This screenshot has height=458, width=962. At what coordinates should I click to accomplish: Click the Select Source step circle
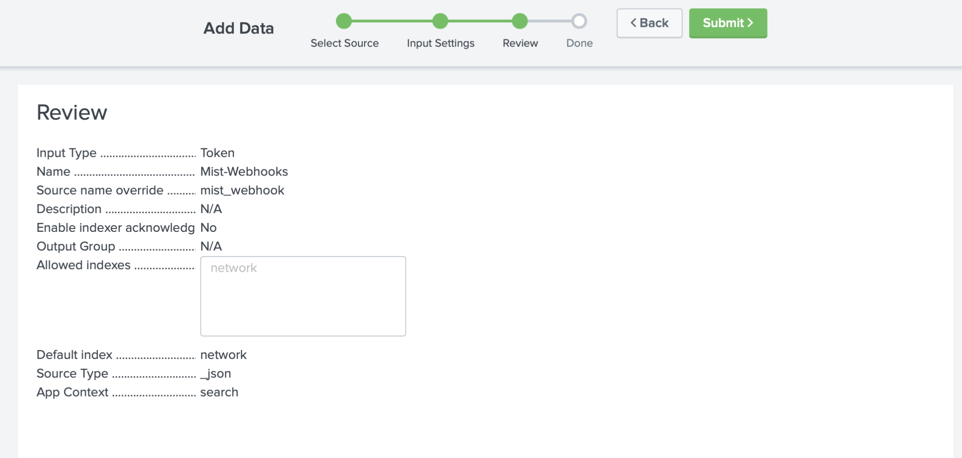click(344, 21)
